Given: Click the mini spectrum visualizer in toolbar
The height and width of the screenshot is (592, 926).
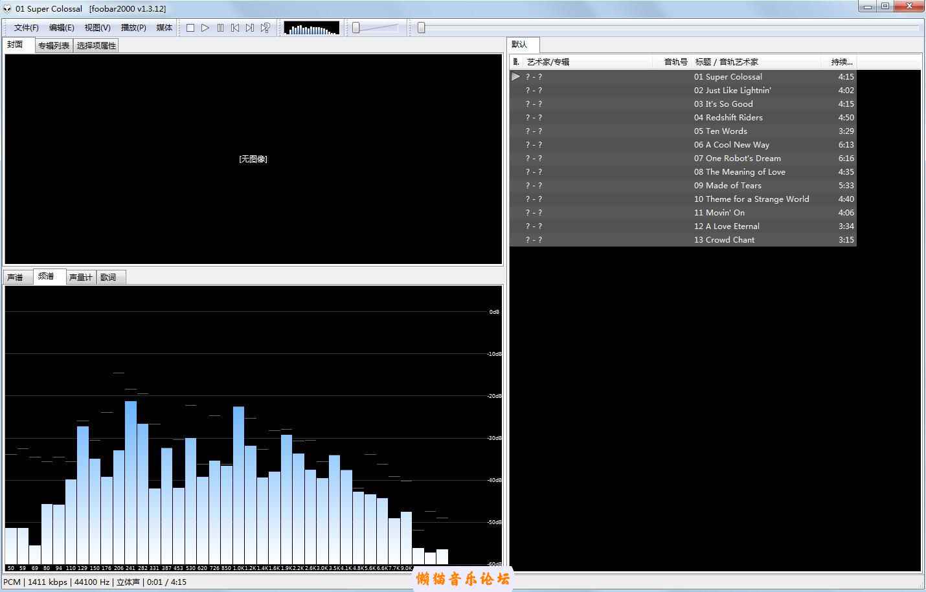Looking at the screenshot, I should pyautogui.click(x=311, y=28).
